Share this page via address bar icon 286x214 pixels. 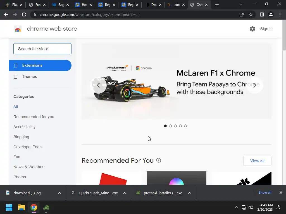242,14
